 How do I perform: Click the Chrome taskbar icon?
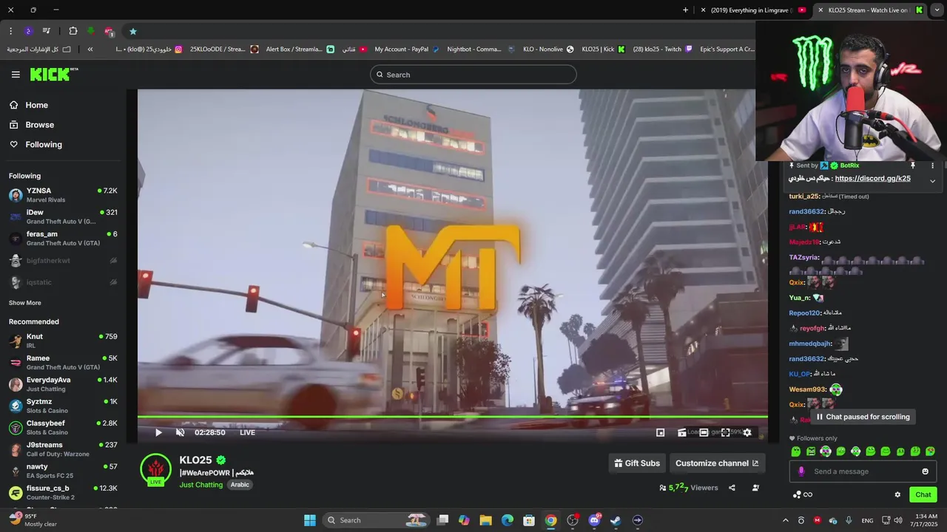[551, 520]
